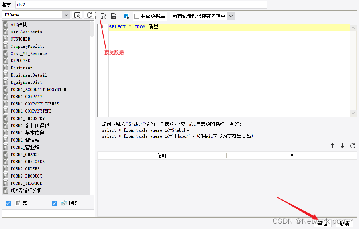
Task: Select the Cost_VS_Revenue table
Action: point(29,53)
